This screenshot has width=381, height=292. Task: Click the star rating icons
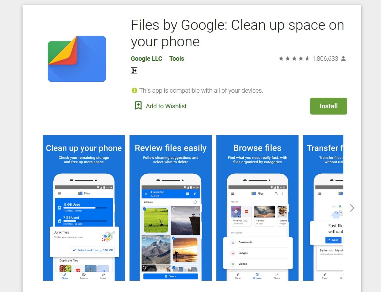294,59
